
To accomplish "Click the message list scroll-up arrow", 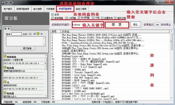I will click(x=46, y=56).
